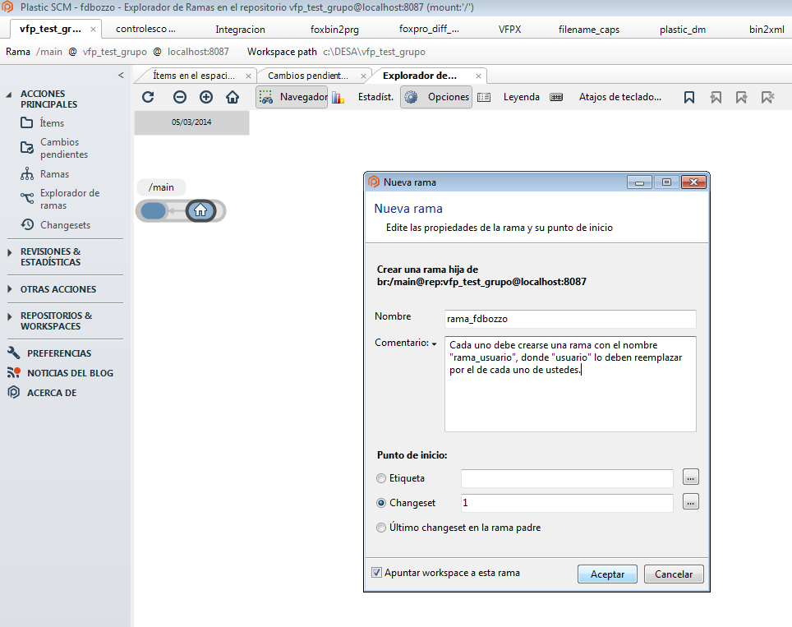Viewport: 792px width, 627px height.
Task: Collapse ACCIONES PRINCIPALES section
Action: tap(8, 95)
